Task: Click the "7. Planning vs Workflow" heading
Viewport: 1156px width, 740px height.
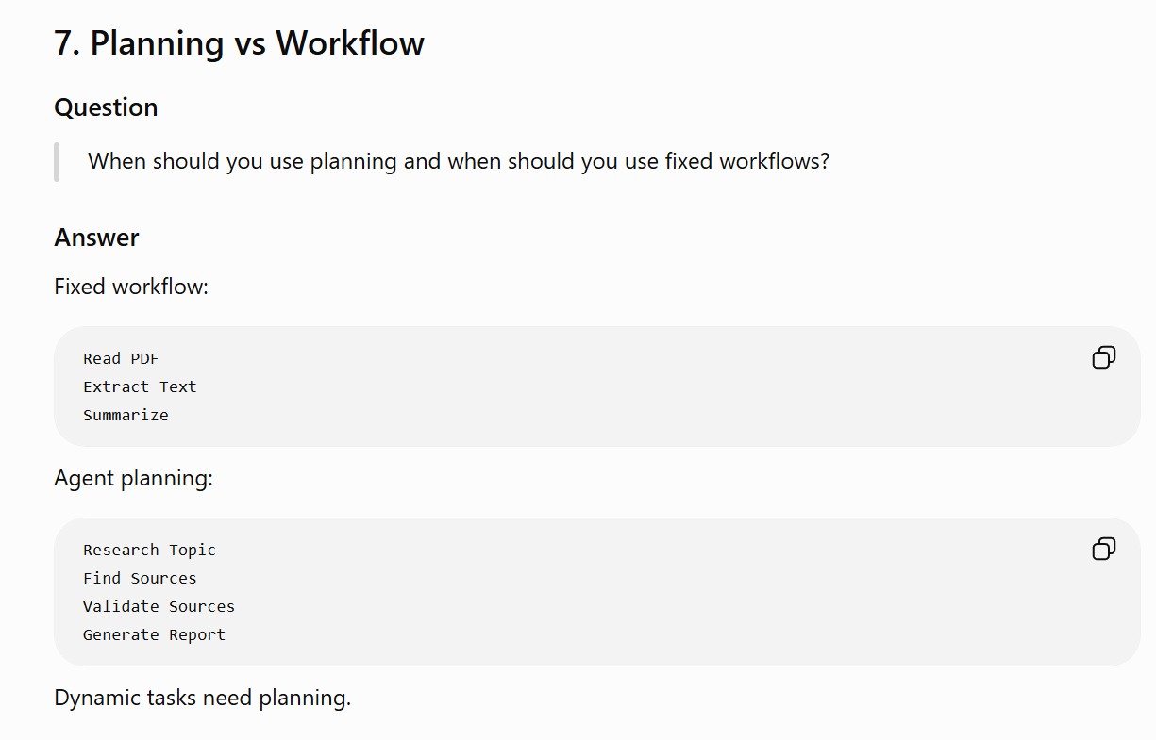Action: coord(240,43)
